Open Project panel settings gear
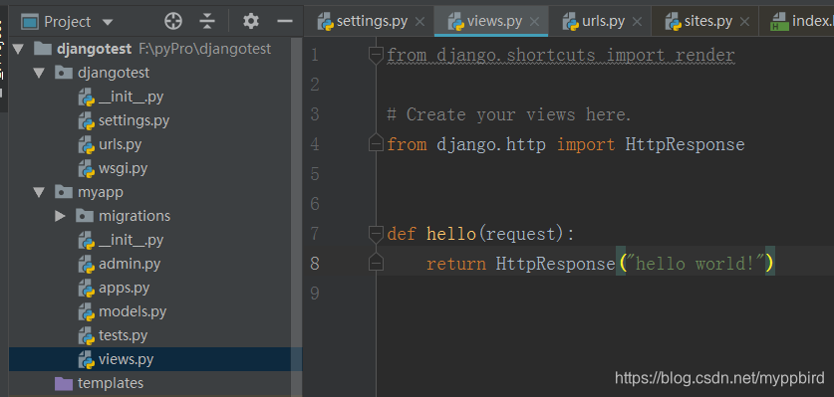This screenshot has width=834, height=397. pos(250,21)
